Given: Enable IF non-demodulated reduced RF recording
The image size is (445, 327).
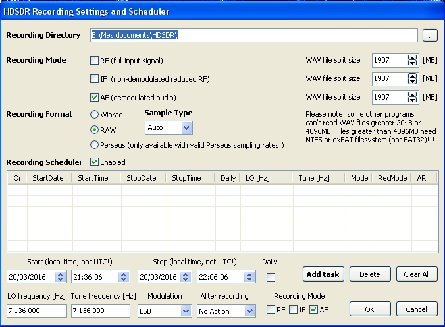Looking at the screenshot, I should [x=94, y=78].
